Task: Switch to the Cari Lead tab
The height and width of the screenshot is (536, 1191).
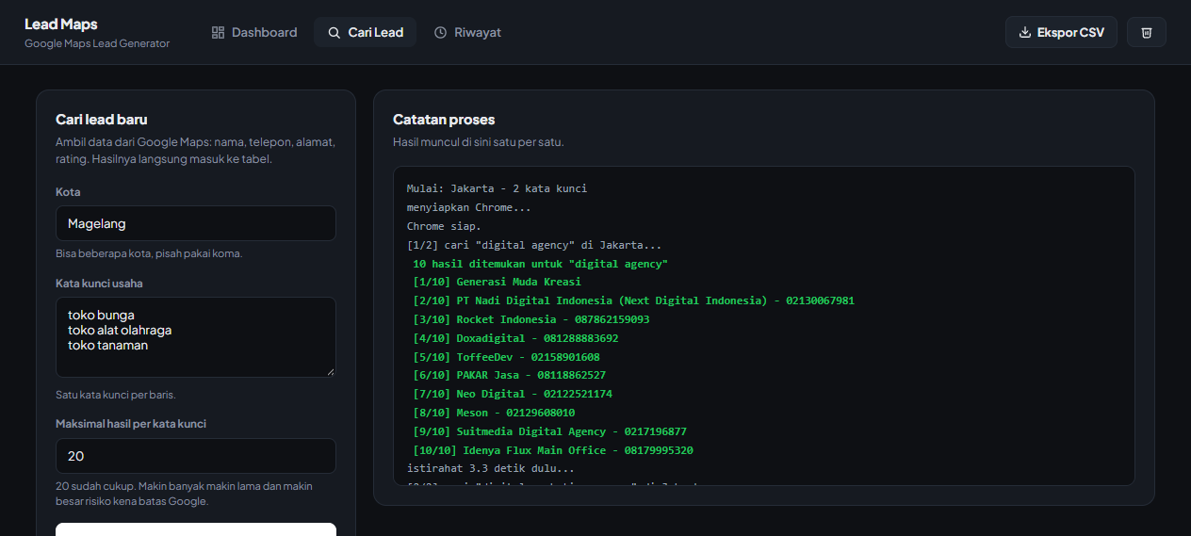Action: (x=366, y=32)
